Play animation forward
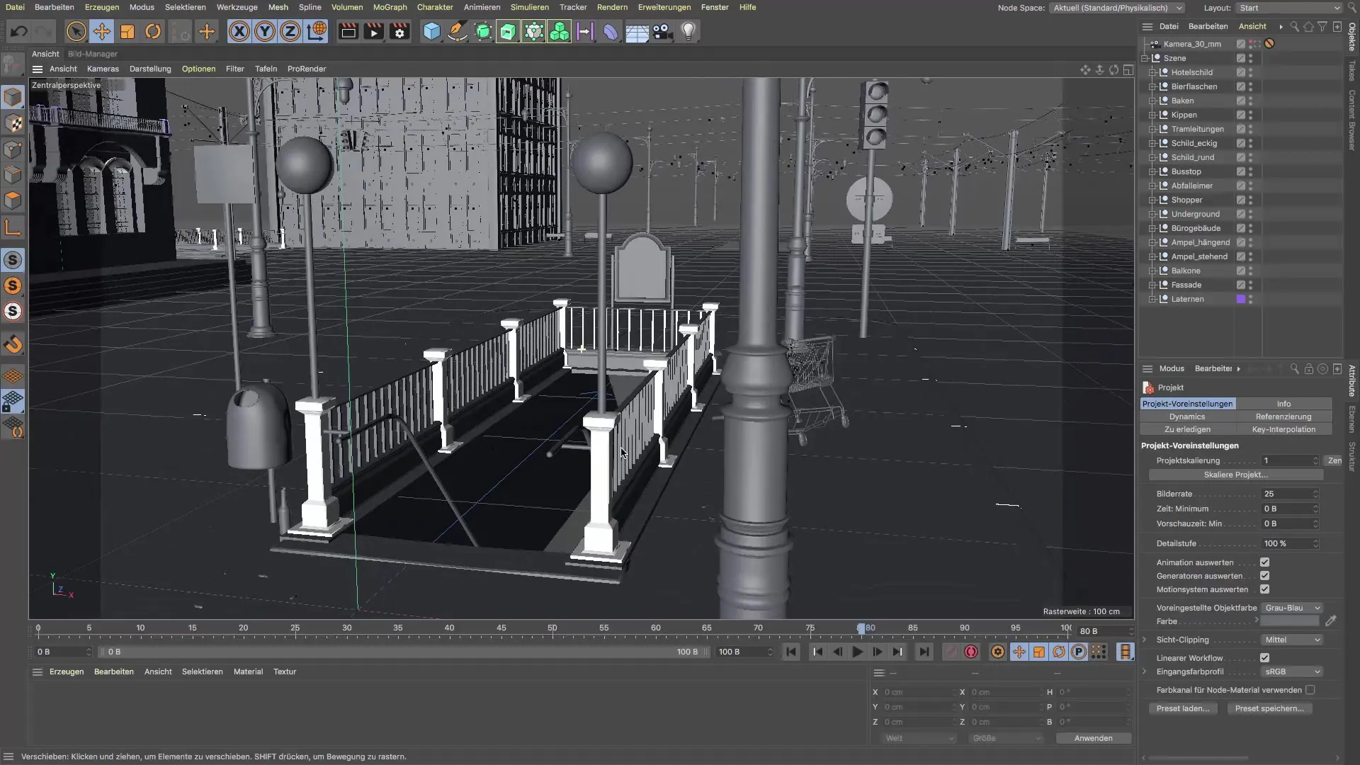The height and width of the screenshot is (765, 1360). point(857,652)
